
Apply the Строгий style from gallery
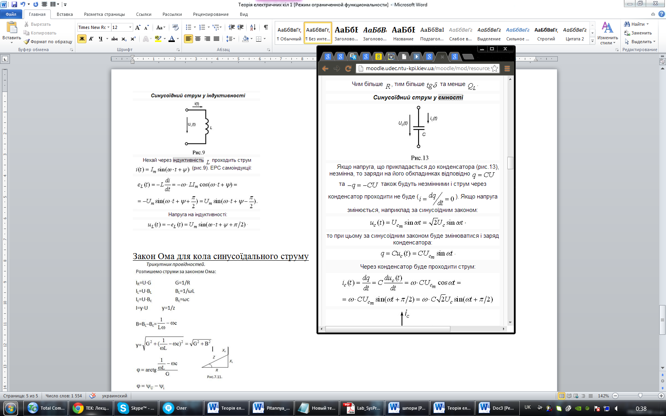546,33
